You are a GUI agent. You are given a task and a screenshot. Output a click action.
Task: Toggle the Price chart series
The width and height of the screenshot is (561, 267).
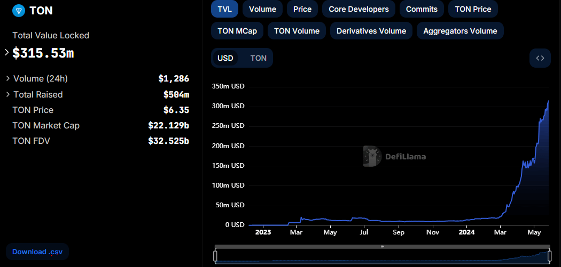(x=302, y=9)
